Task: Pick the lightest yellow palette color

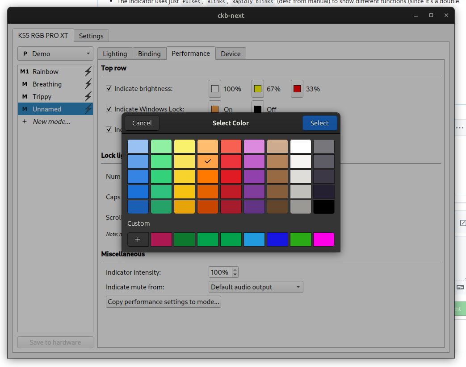Action: point(184,146)
